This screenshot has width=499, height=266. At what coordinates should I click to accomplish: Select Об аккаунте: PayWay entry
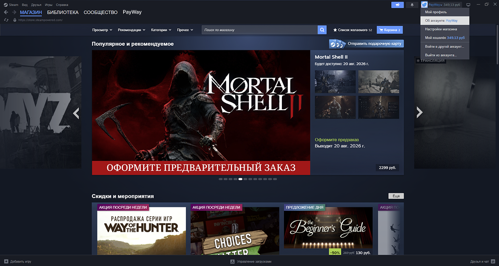pos(445,20)
